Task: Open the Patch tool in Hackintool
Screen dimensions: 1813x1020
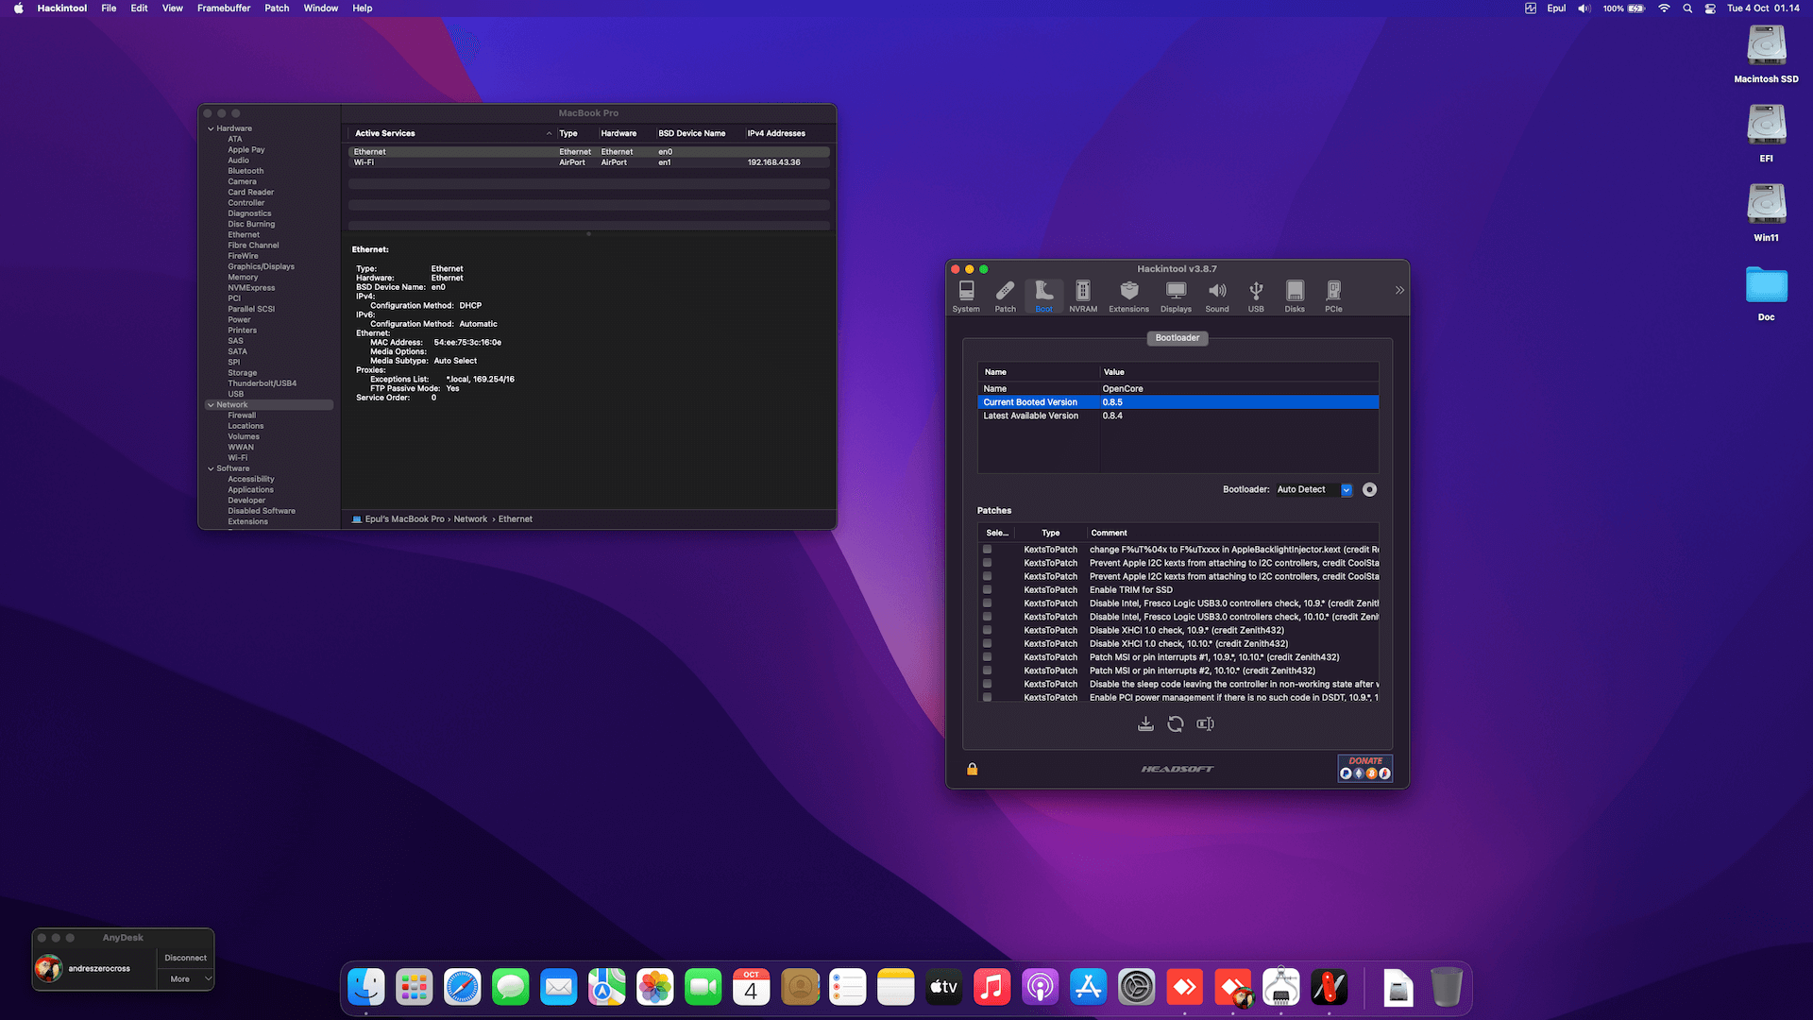Action: point(1006,296)
